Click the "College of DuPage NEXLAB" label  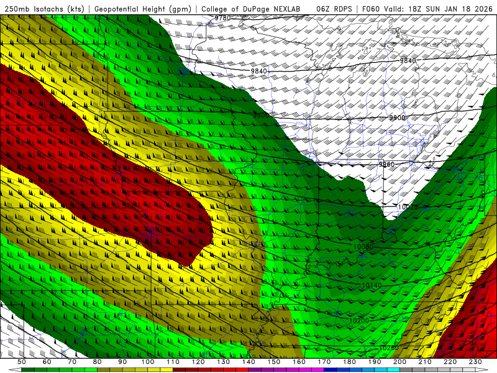click(251, 9)
